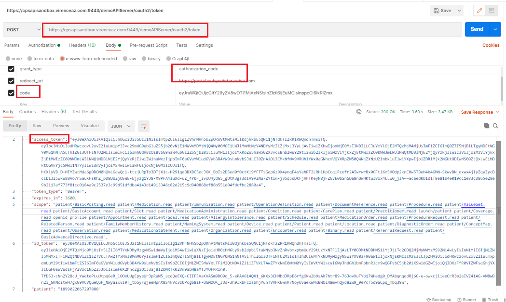The image size is (506, 302).
Task: Open the Headers (6) response tab
Action: tap(54, 111)
